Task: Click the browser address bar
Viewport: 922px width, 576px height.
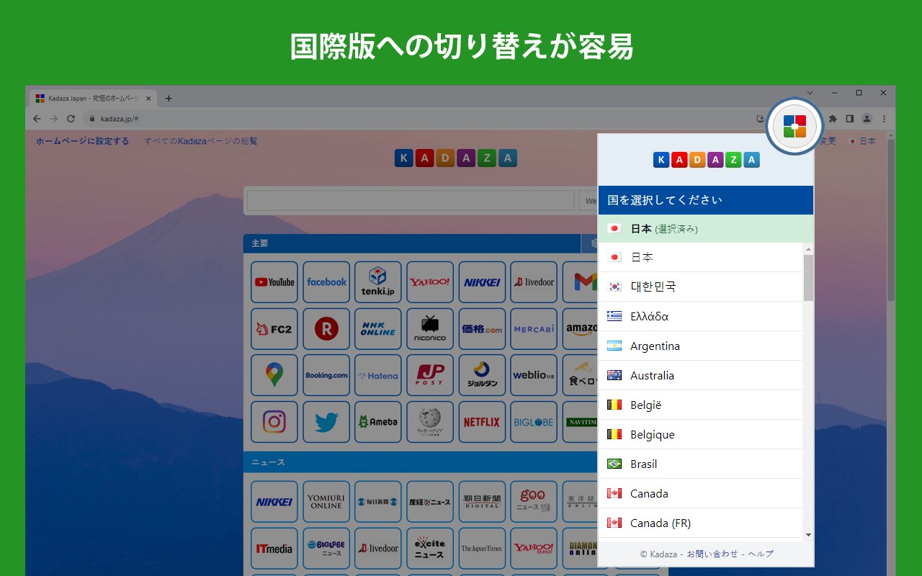Action: pos(418,119)
